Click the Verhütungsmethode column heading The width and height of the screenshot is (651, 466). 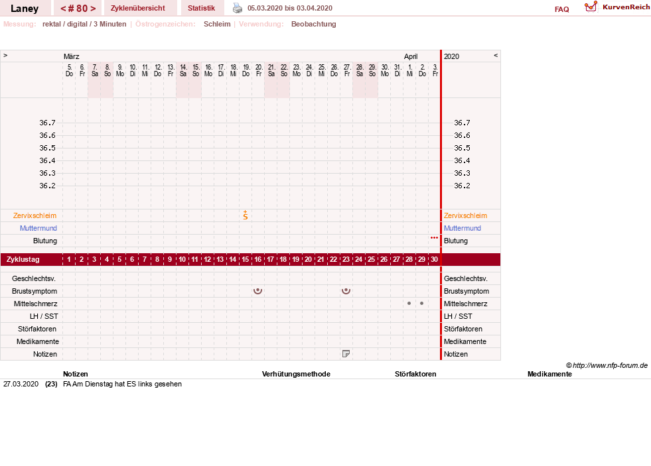296,374
